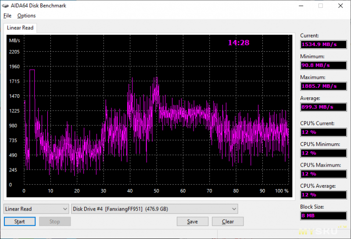Open the File menu
The height and width of the screenshot is (239, 351).
coord(7,16)
